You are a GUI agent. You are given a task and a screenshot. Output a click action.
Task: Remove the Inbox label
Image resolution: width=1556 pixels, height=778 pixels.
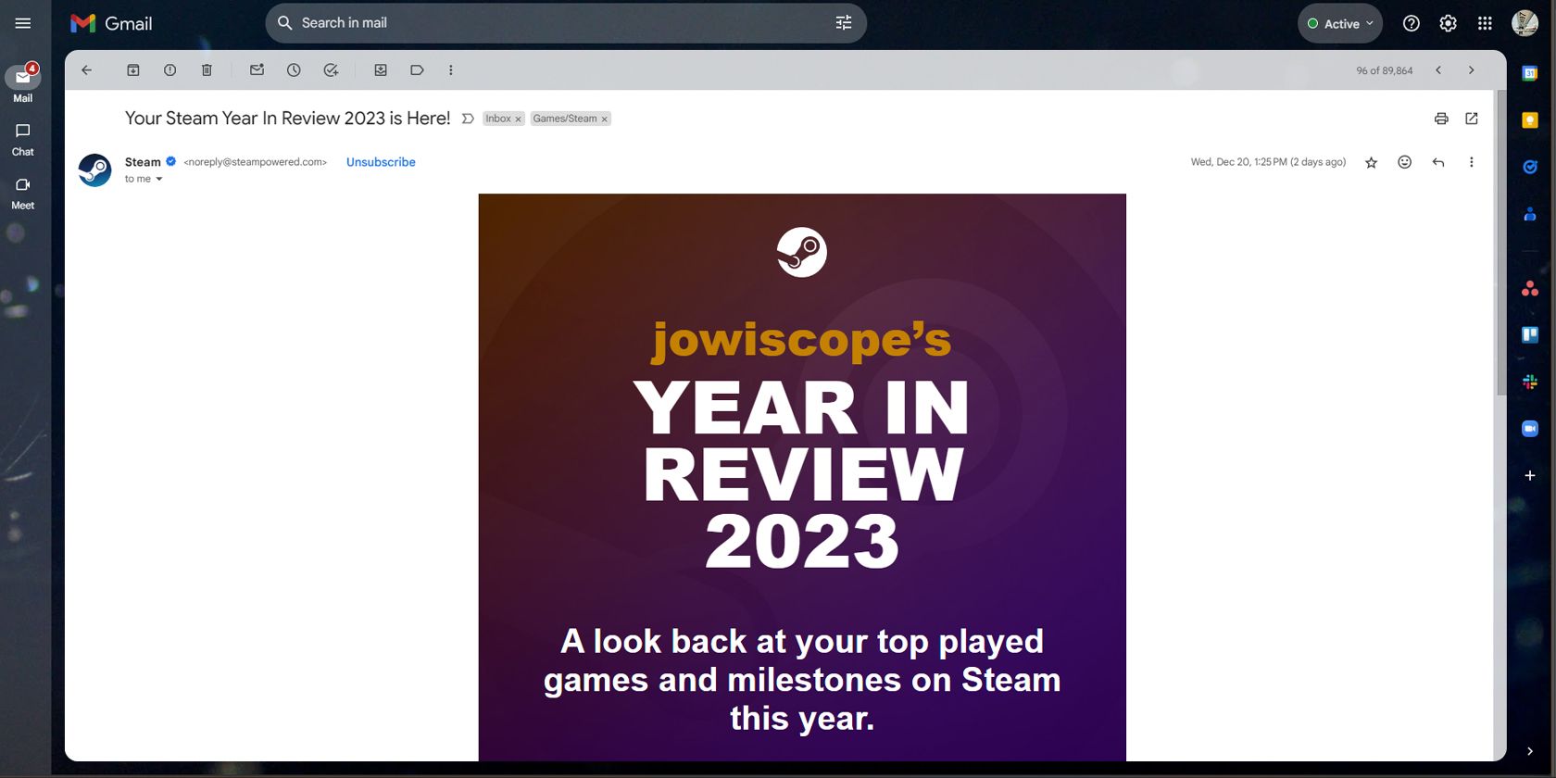[519, 119]
